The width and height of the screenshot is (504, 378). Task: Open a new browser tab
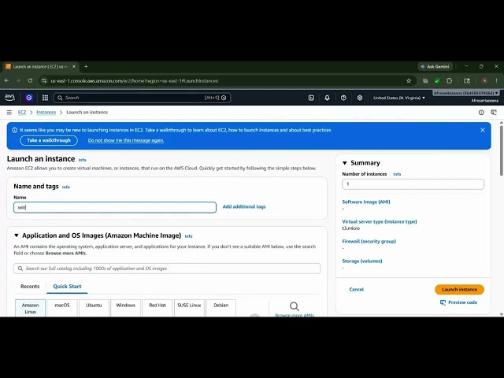tap(86, 66)
